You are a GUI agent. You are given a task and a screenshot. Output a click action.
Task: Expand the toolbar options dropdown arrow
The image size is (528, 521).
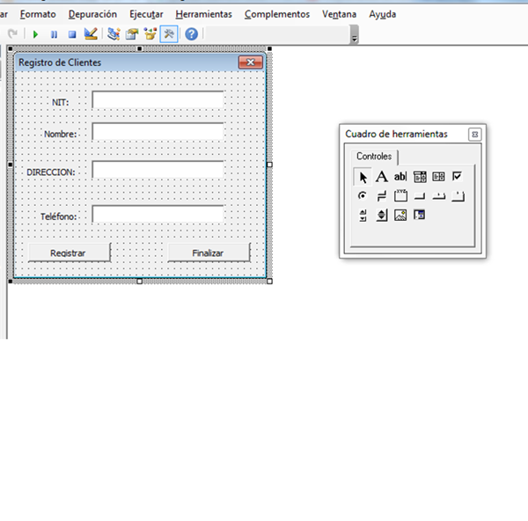(354, 37)
